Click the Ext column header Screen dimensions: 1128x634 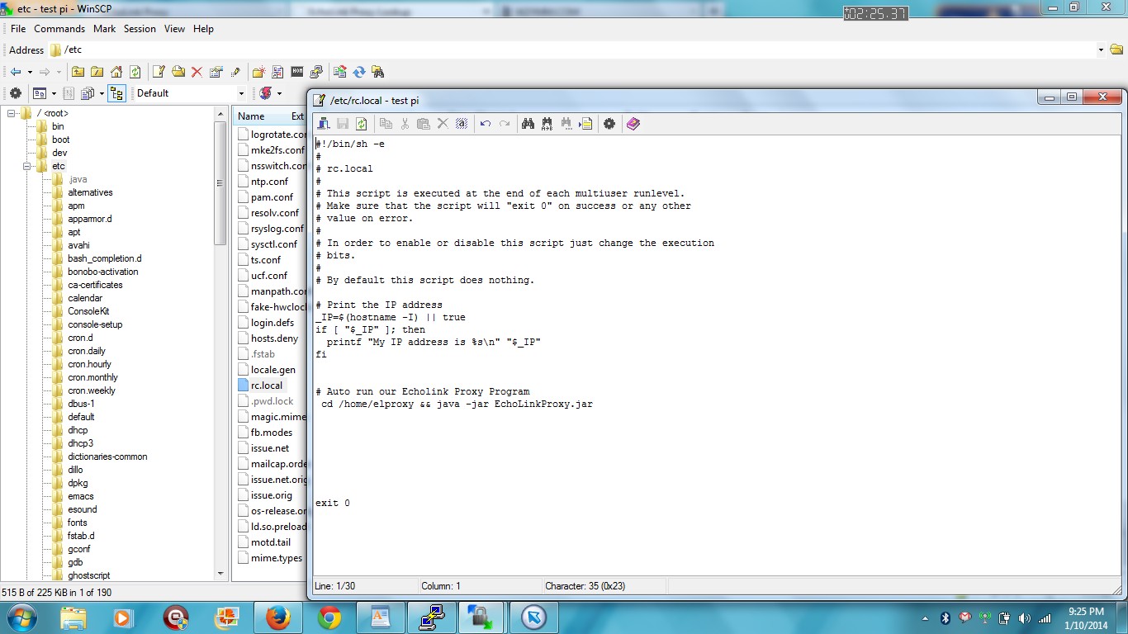click(297, 116)
